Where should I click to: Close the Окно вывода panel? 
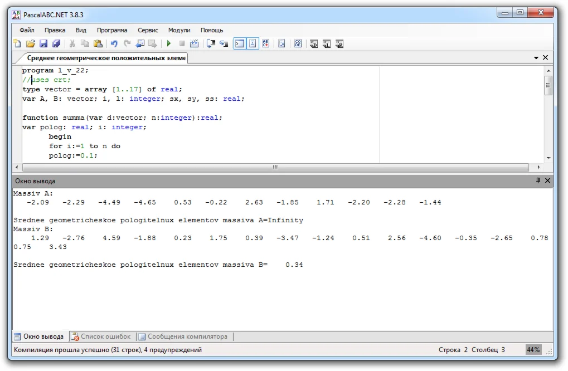547,180
